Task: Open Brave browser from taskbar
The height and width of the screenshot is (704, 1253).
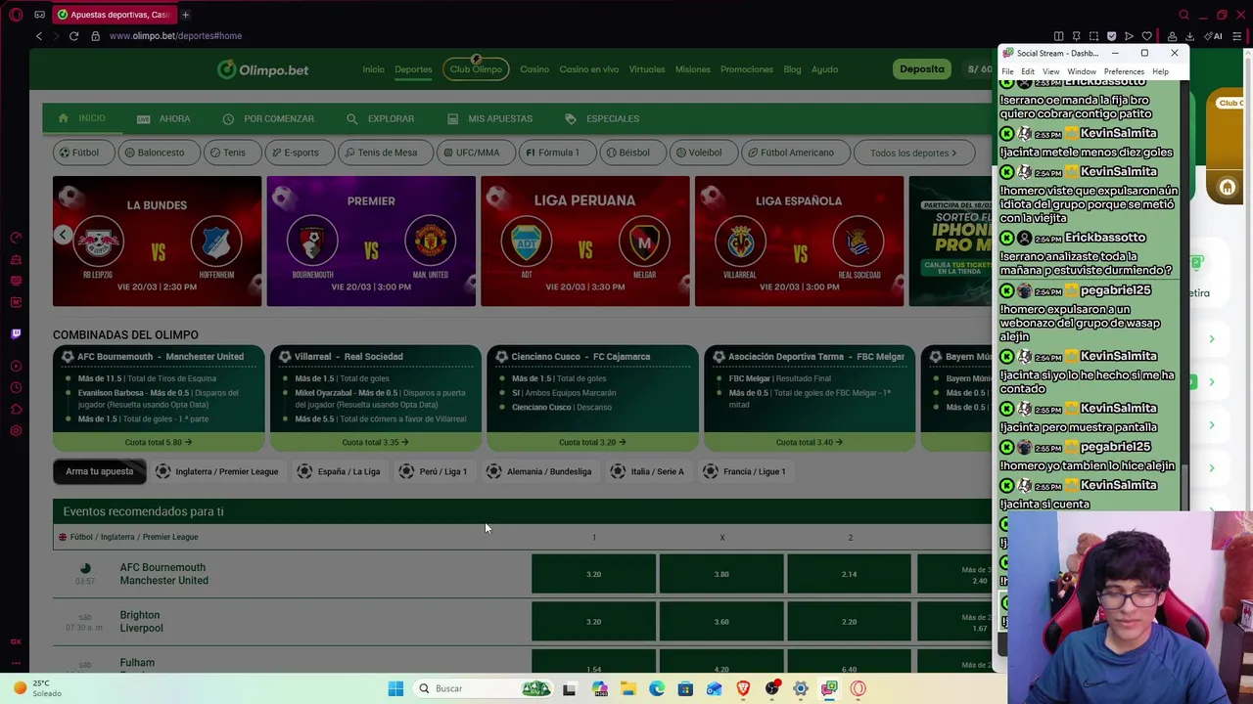Action: coord(743,688)
